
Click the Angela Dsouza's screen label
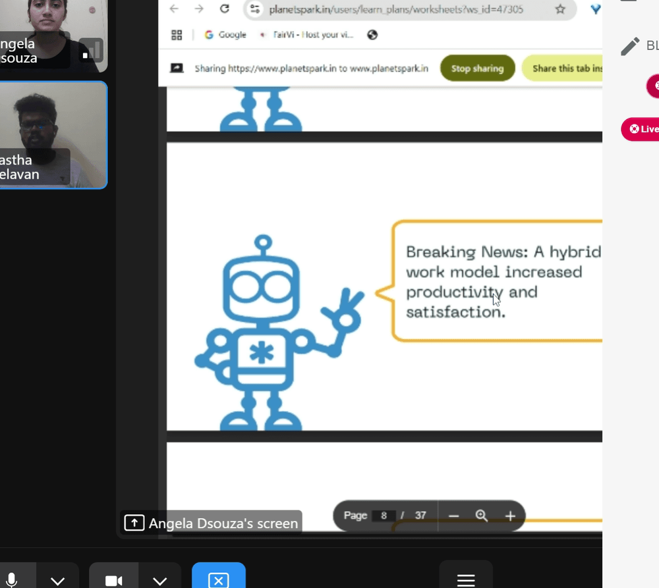click(x=212, y=523)
